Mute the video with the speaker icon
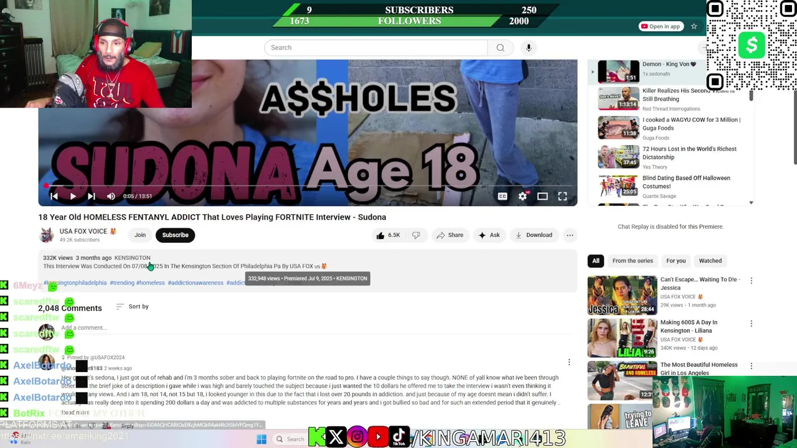Viewport: 797px width, 448px height. click(111, 196)
